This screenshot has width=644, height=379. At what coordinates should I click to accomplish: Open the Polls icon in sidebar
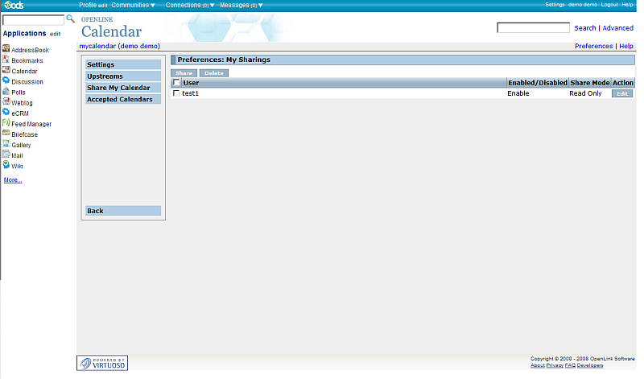pyautogui.click(x=6, y=92)
